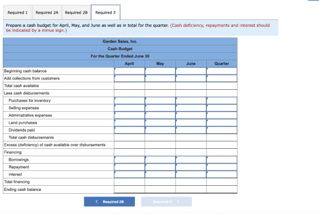Select June interest input cell
319x217 pixels.
click(191, 174)
